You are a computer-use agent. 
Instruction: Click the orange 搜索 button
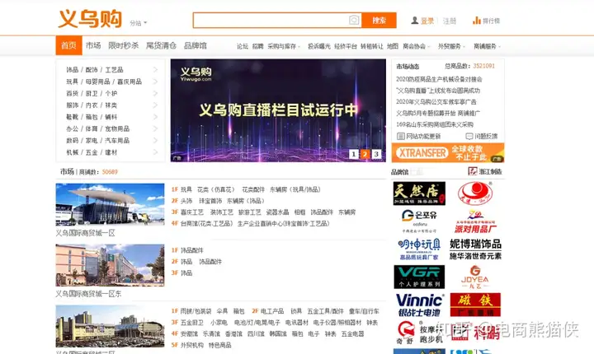[379, 20]
